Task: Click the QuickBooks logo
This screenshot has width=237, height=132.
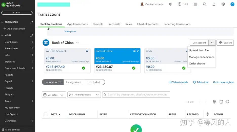Action: coord(11,5)
